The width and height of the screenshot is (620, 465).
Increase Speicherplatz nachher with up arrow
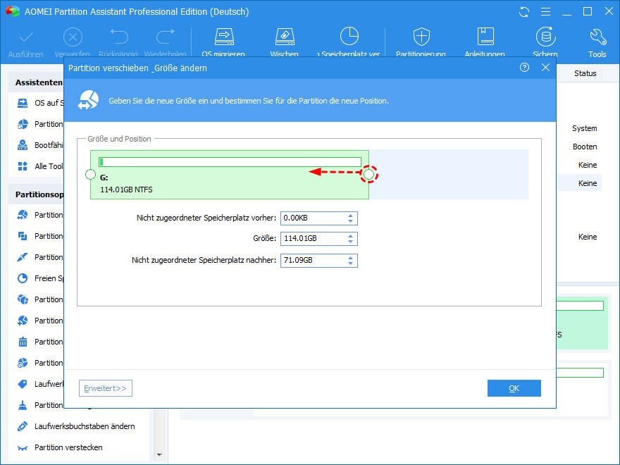click(350, 258)
